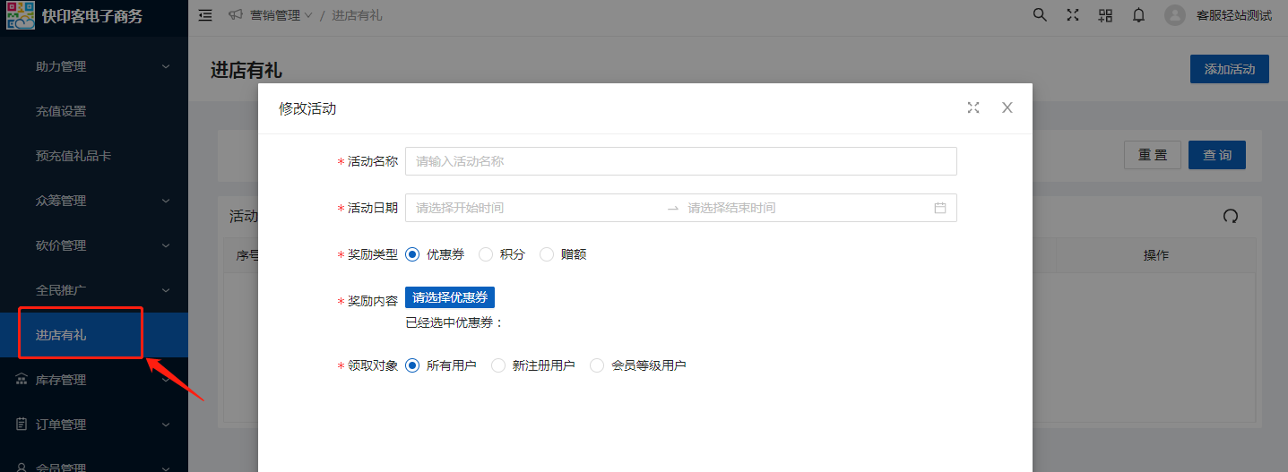Screen dimensions: 1288x472
Task: Maximize the 修改活动 dialog
Action: (973, 107)
